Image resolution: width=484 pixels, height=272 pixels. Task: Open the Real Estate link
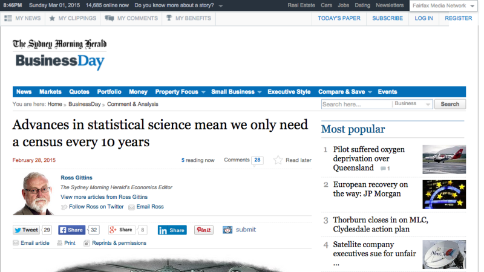pos(301,5)
